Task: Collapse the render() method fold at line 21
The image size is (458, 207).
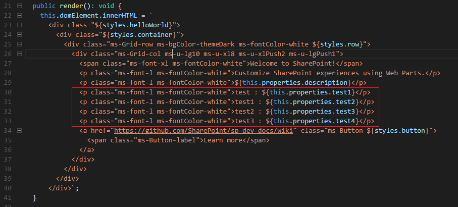Action: (19, 7)
